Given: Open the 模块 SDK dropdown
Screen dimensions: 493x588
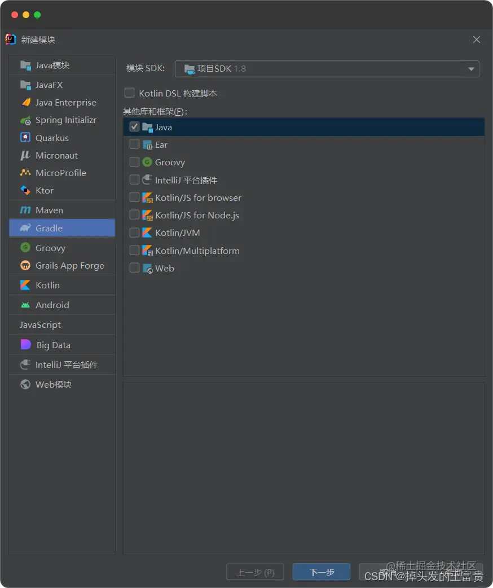Looking at the screenshot, I should point(327,69).
